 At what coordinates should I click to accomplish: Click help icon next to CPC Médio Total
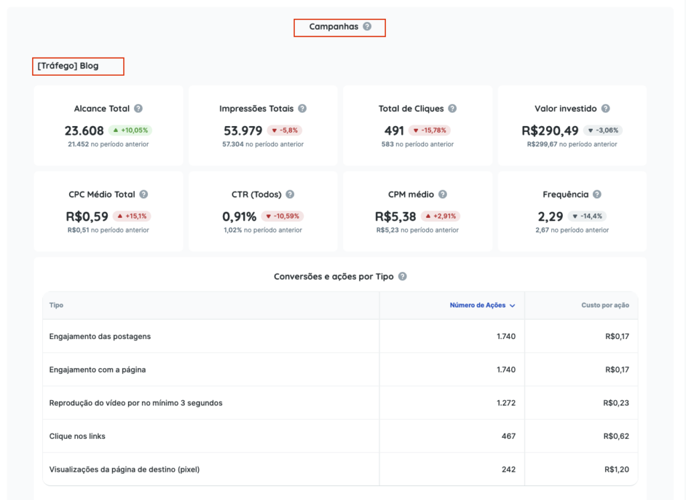tap(143, 194)
